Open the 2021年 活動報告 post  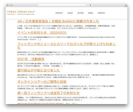tap(31, 59)
